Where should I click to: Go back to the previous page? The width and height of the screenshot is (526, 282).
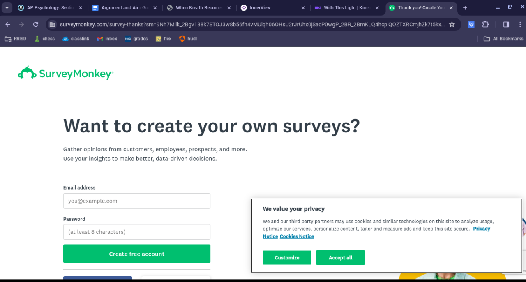[x=8, y=25]
